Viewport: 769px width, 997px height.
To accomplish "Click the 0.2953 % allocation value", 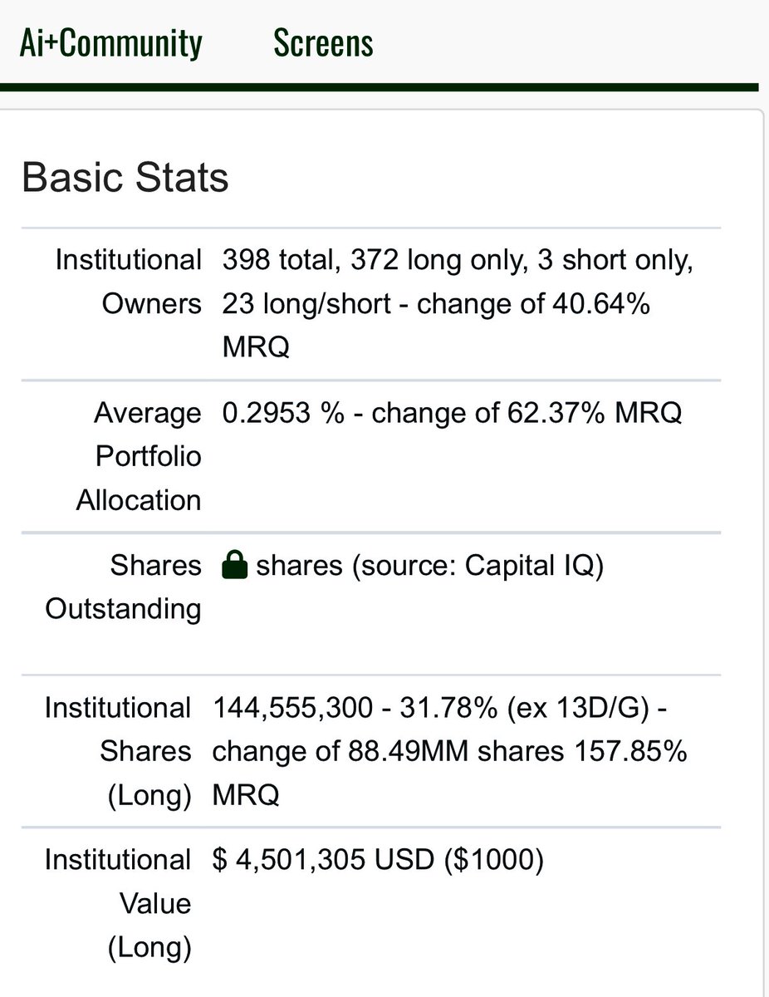I will [x=283, y=413].
